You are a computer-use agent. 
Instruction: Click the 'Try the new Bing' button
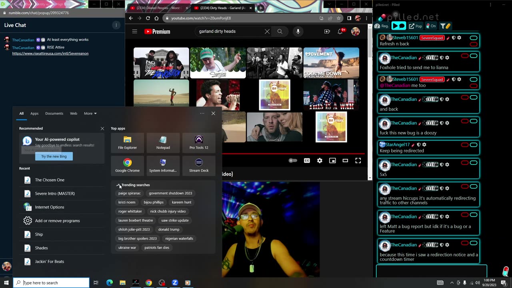[x=54, y=156]
